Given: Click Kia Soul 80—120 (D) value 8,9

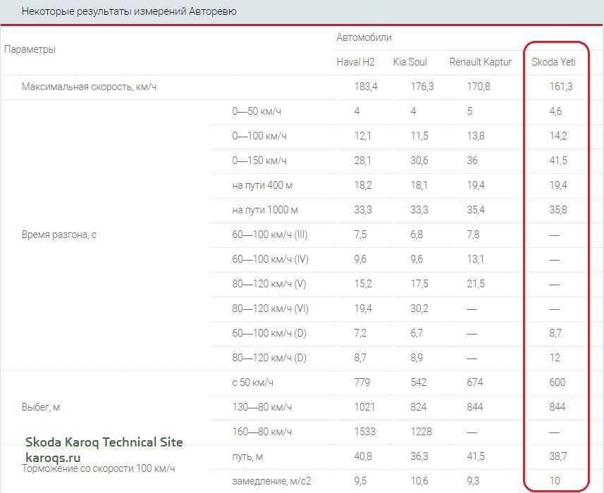Looking at the screenshot, I should click(417, 358).
